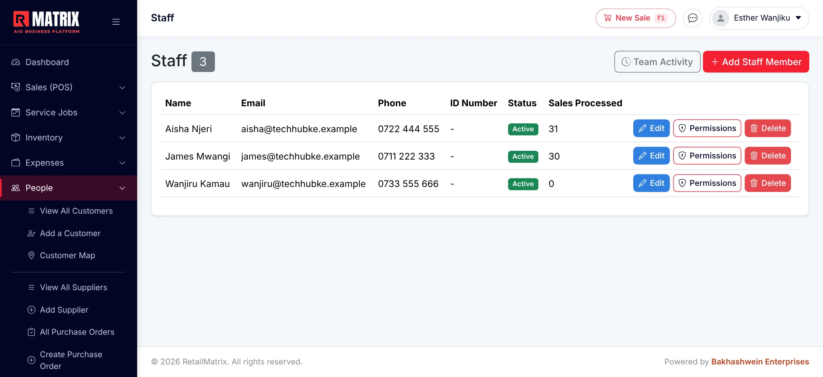
Task: Edit Aisha Njeri's staff record
Action: click(x=651, y=128)
